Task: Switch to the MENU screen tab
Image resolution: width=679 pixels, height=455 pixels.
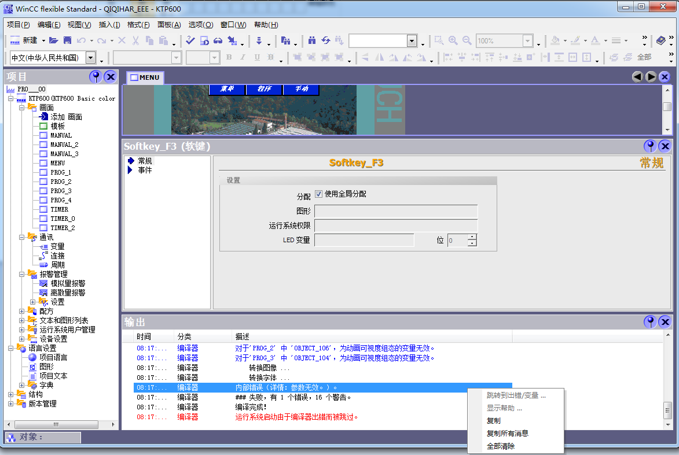Action: (145, 77)
